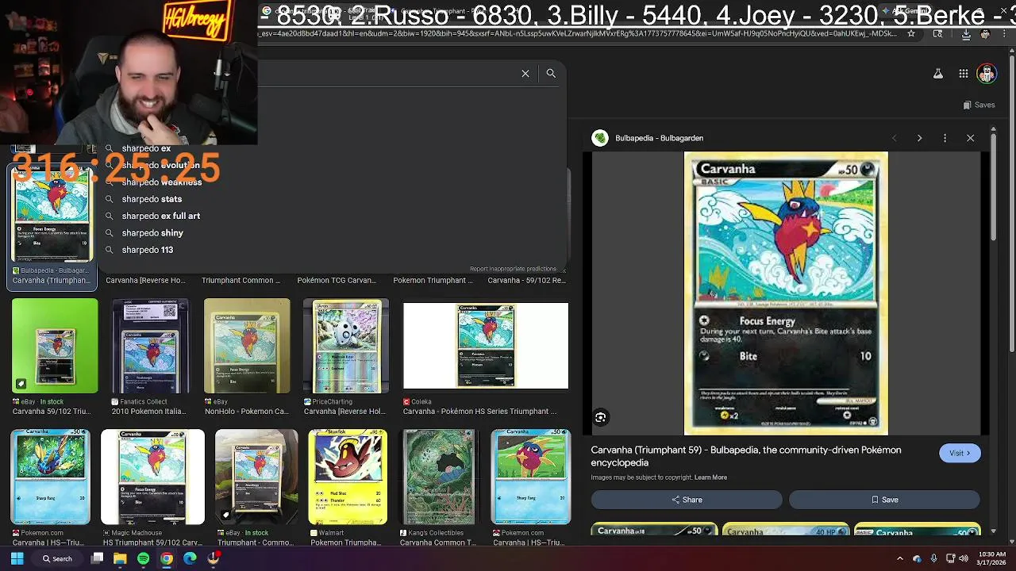Open the Saves collection

pos(979,105)
